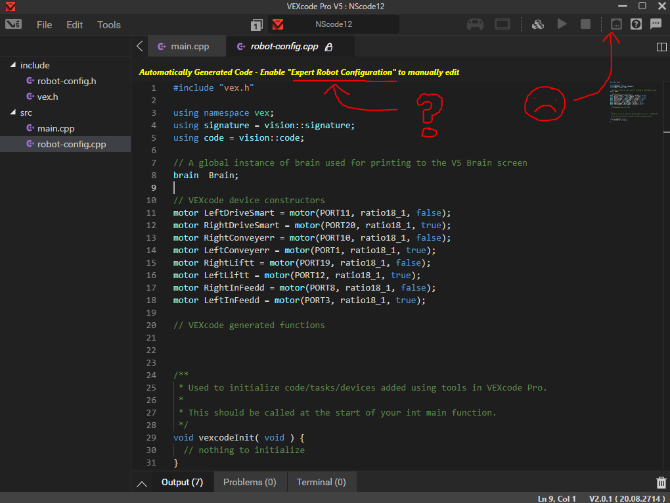
Task: Open the Robot Configuration devices icon
Action: tap(615, 24)
